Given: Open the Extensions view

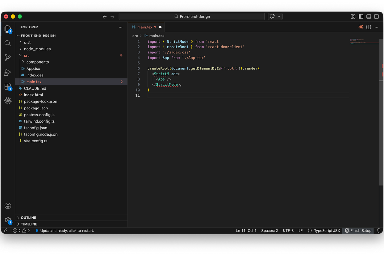Looking at the screenshot, I should click(8, 87).
